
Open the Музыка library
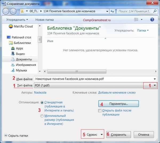(19, 70)
